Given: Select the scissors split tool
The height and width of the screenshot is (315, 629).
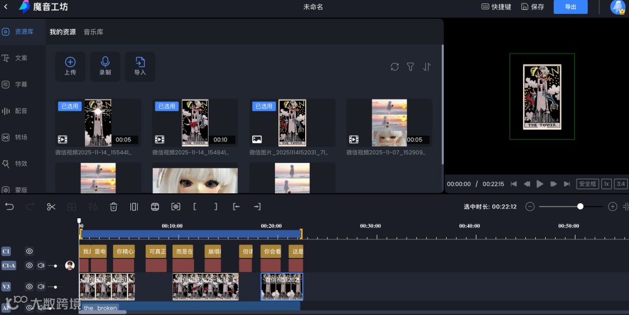Looking at the screenshot, I should pyautogui.click(x=51, y=207).
